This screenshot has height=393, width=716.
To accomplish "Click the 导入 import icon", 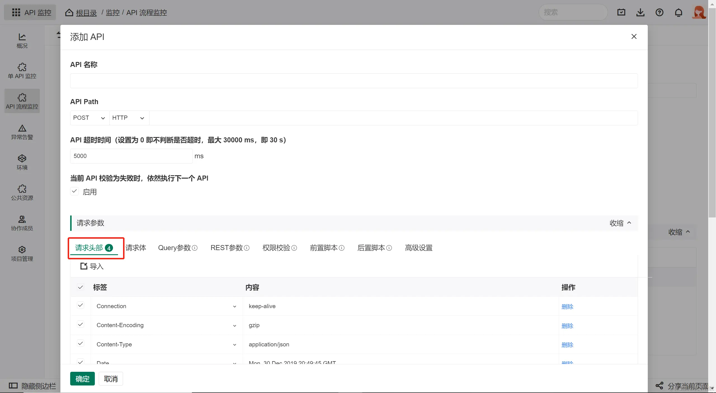I will point(84,266).
